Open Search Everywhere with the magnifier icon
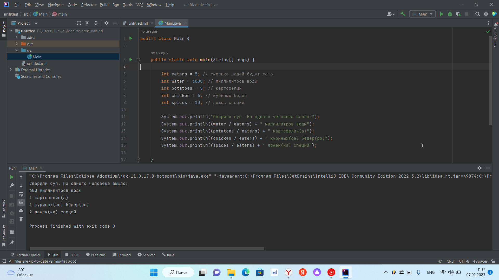Screen dimensions: 499x280 pos(478,14)
